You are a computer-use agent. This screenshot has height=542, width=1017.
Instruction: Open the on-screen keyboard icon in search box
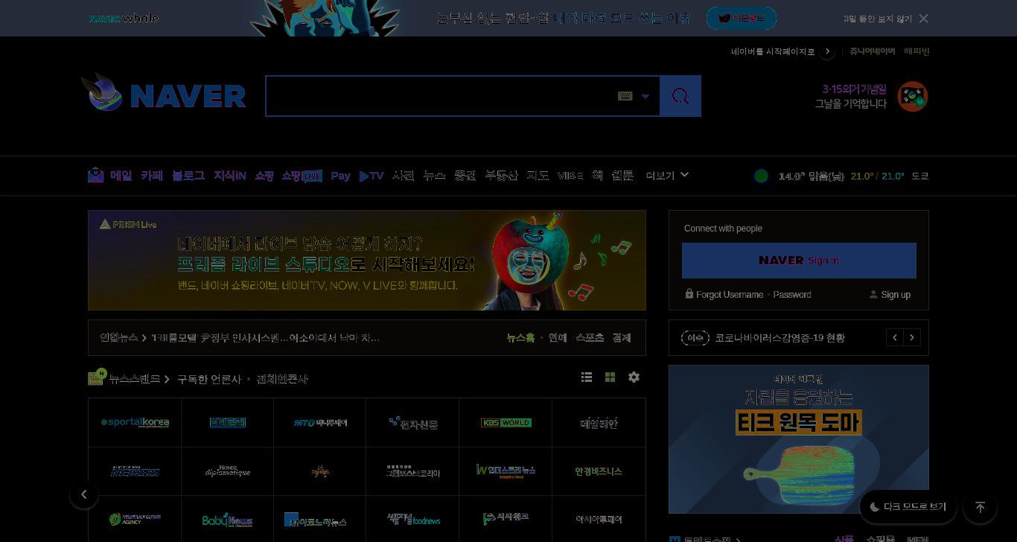[625, 96]
